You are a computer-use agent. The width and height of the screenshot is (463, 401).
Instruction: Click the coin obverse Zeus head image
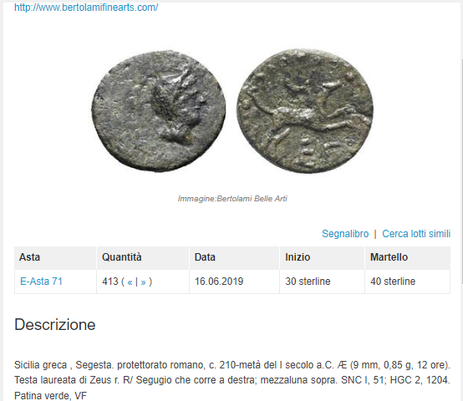tap(159, 111)
